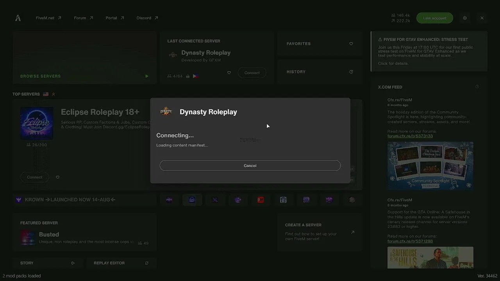Open the forum.cfx.re/t/5371288 link
This screenshot has height=281, width=500.
tap(410, 241)
